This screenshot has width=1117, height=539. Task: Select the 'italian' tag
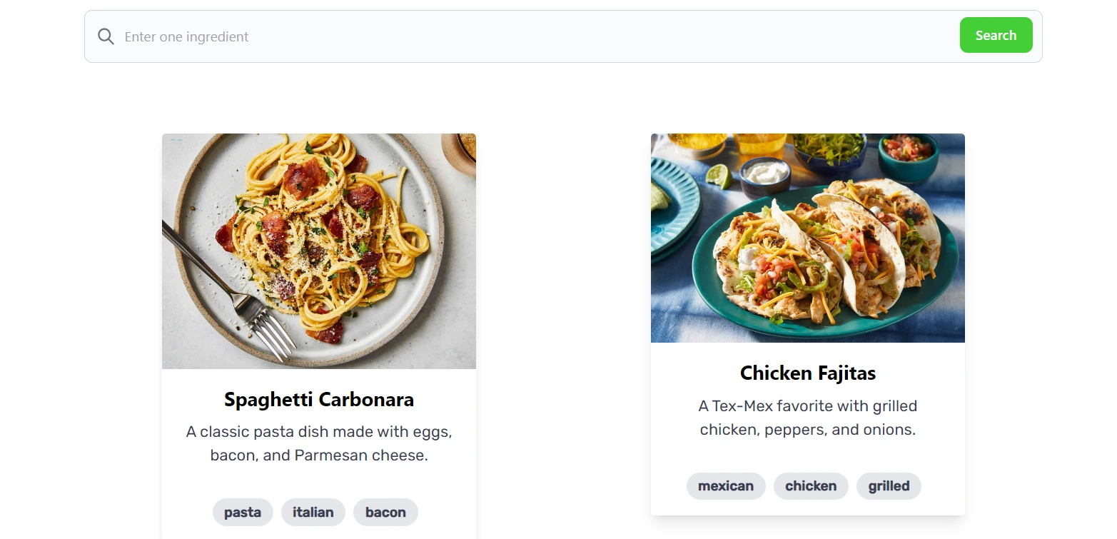313,512
